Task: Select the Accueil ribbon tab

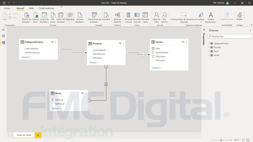Action: (x=20, y=8)
